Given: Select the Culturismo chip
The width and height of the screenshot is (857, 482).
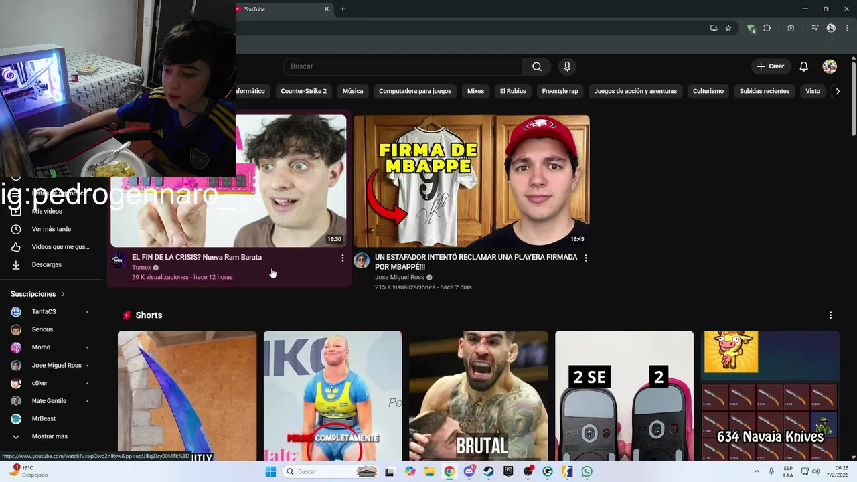Looking at the screenshot, I should (x=708, y=91).
